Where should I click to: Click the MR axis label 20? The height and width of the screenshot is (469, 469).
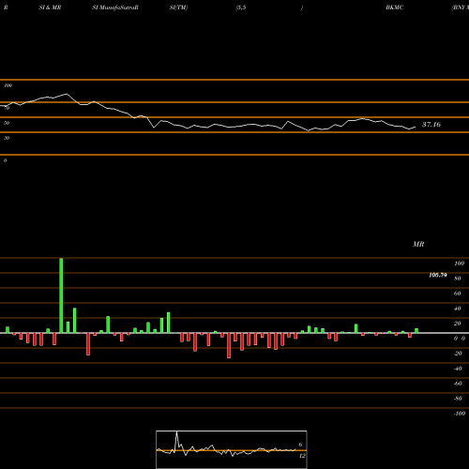(458, 324)
